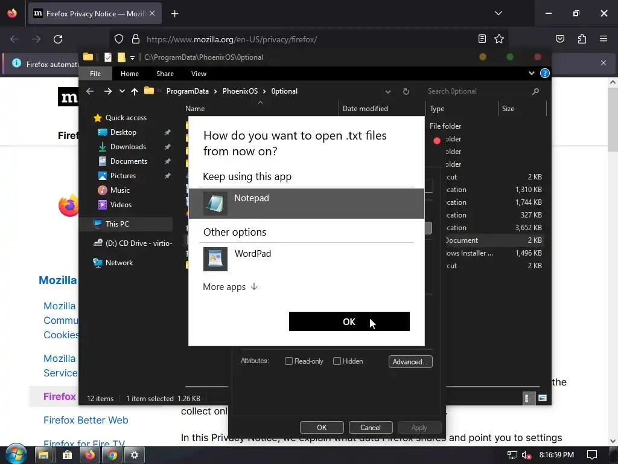Switch Explorer to details view icon

[x=527, y=398]
